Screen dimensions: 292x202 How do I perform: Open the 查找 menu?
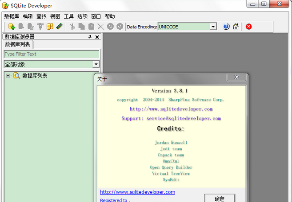(x=41, y=16)
